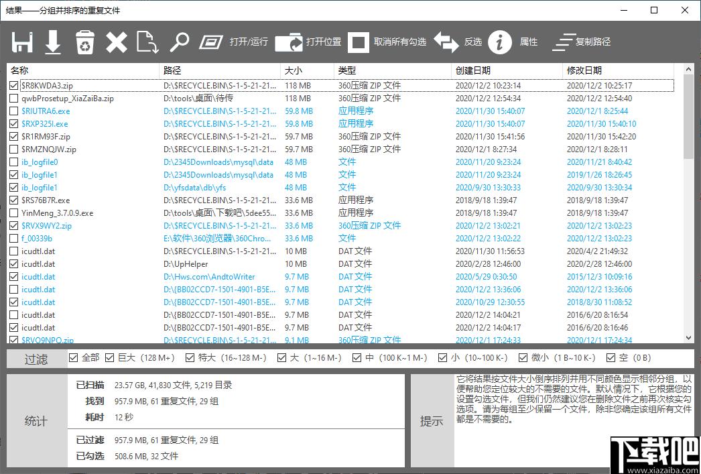The height and width of the screenshot is (474, 701).
Task: Sort by the 大小 column header
Action: 307,70
